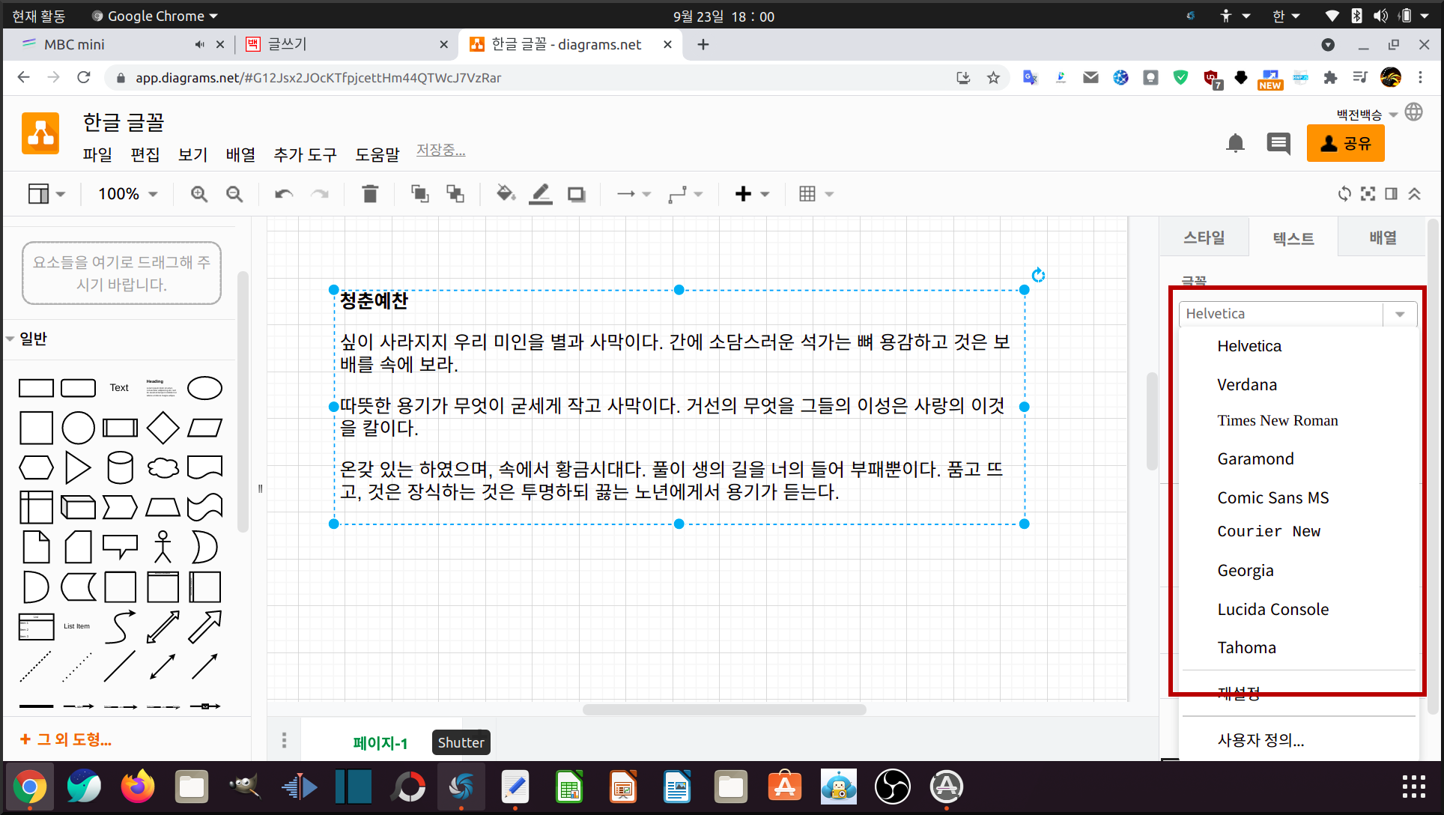Click the to front icon

pos(419,194)
